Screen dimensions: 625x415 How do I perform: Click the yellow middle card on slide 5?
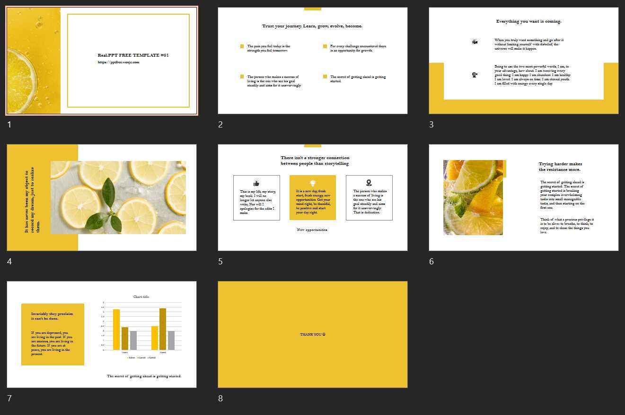point(313,198)
